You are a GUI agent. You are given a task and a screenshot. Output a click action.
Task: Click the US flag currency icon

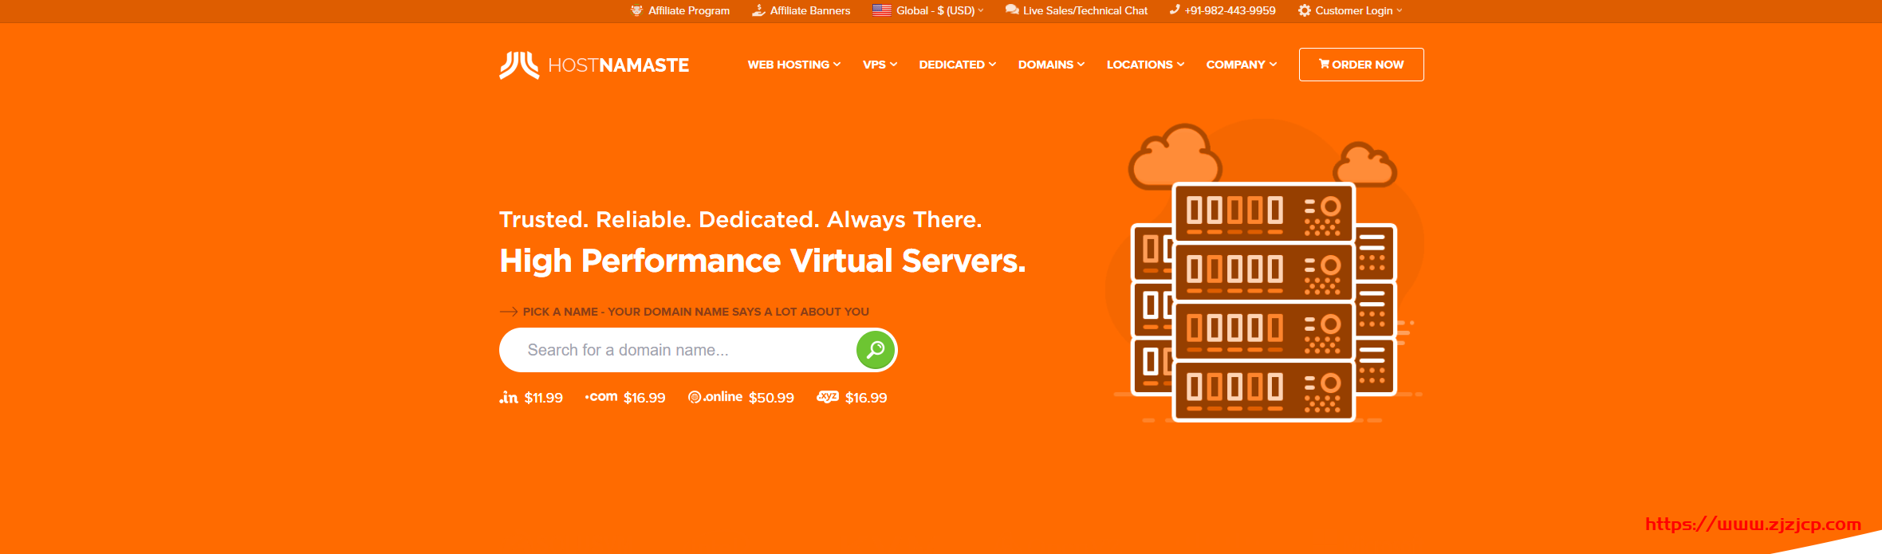pos(881,10)
